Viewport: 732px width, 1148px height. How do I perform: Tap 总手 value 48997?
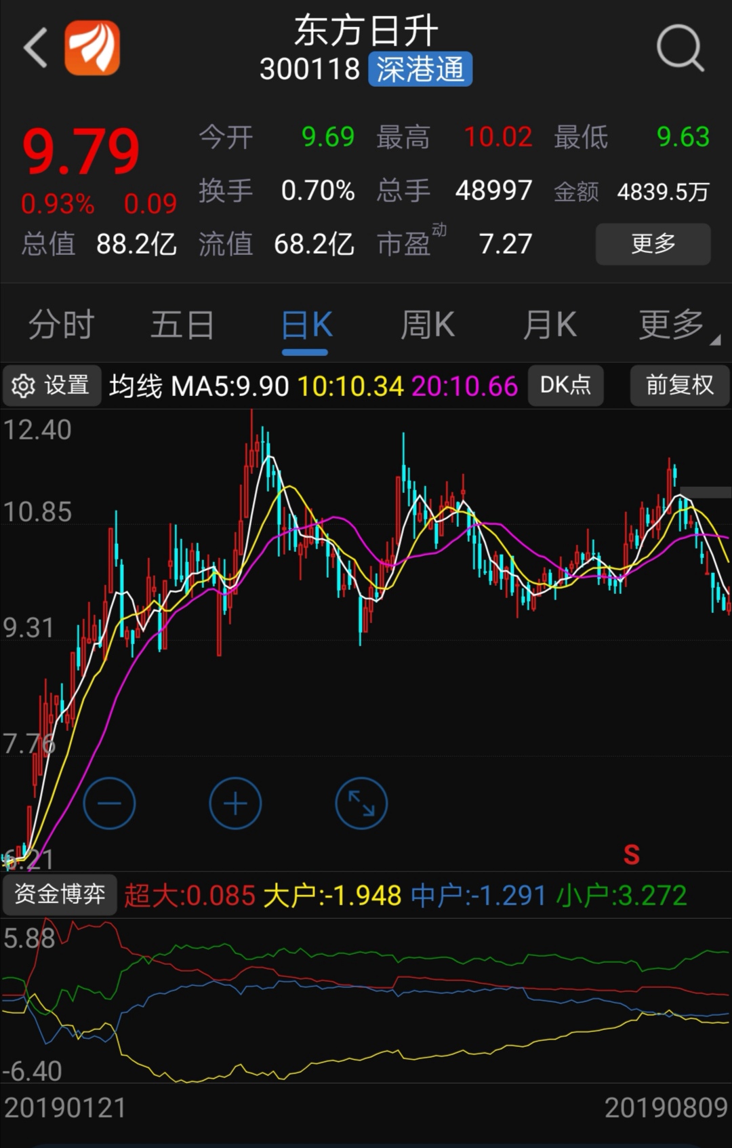tap(493, 191)
